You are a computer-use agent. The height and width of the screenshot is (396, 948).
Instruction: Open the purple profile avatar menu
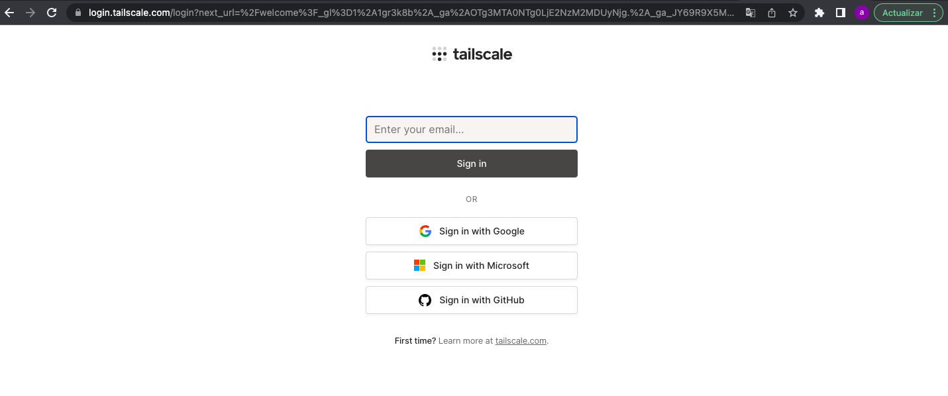(861, 13)
